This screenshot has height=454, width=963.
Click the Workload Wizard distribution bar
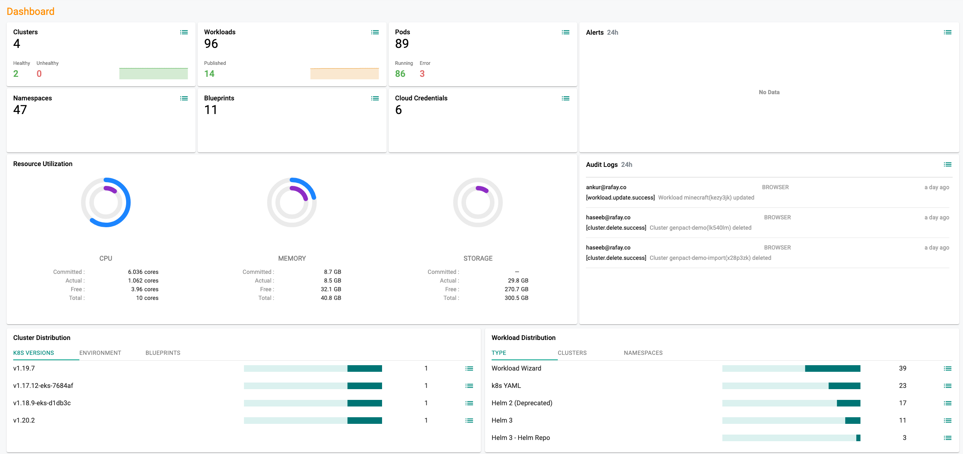click(x=791, y=368)
